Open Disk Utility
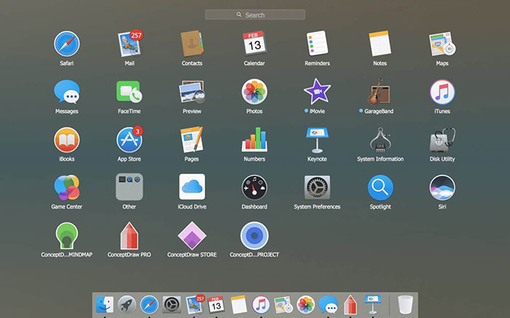The height and width of the screenshot is (318, 510). 442,140
